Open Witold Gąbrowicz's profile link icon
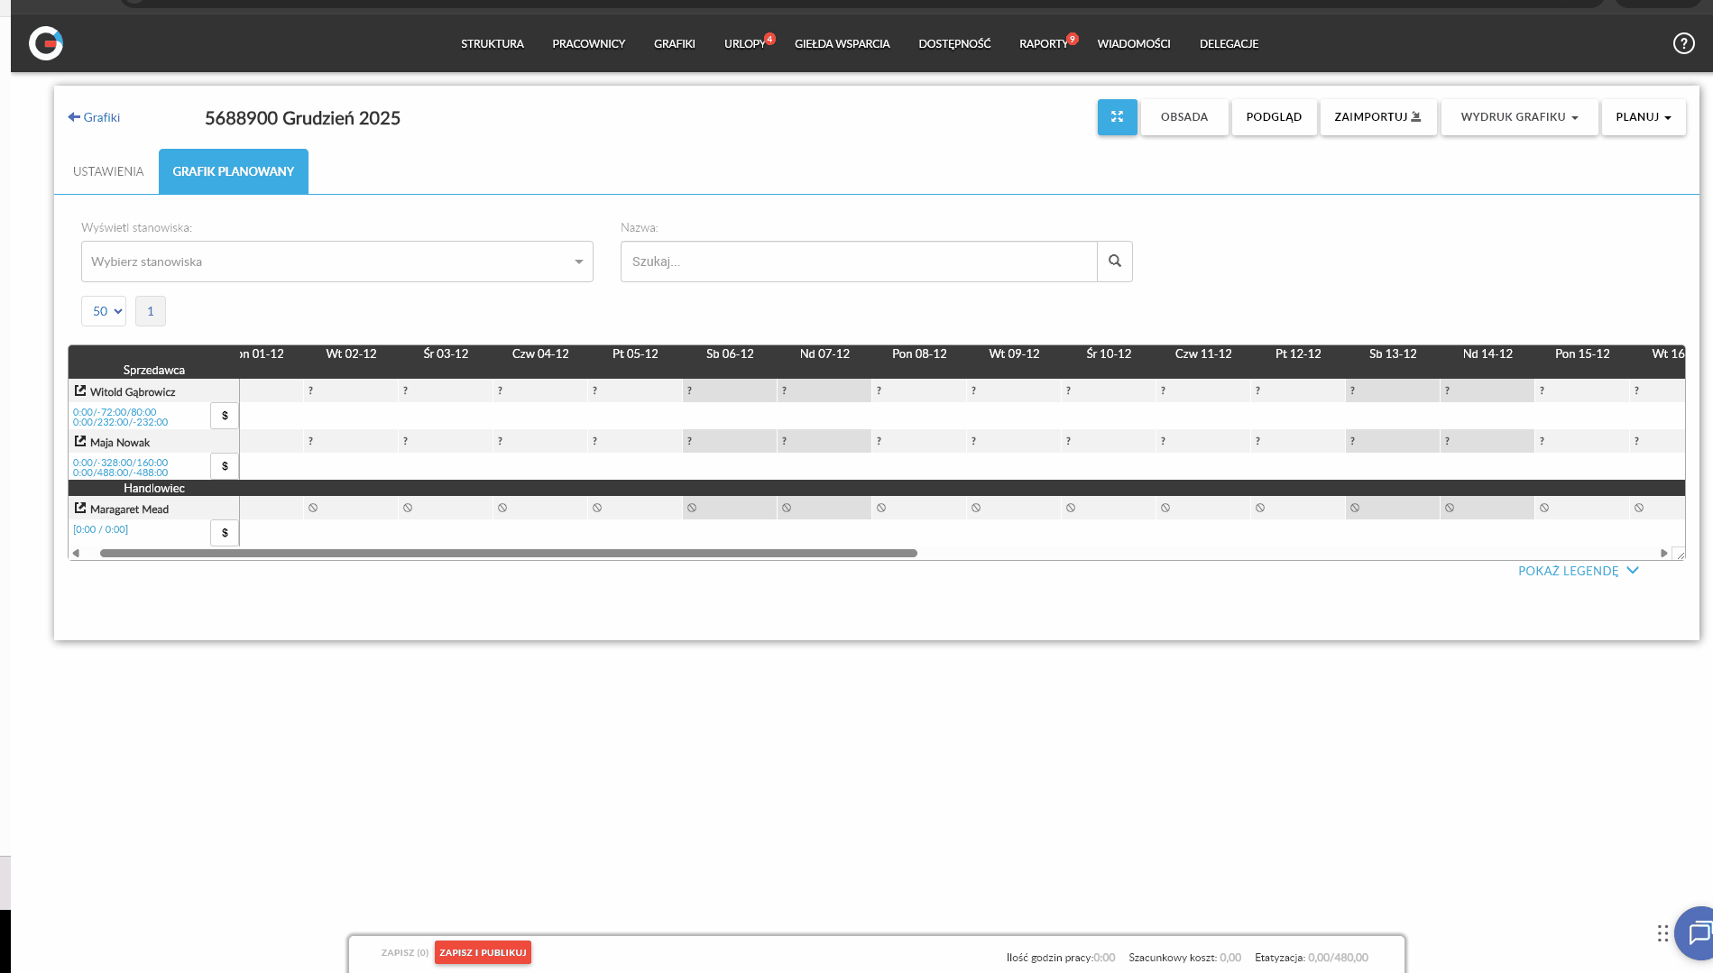1713x973 pixels. pyautogui.click(x=80, y=391)
